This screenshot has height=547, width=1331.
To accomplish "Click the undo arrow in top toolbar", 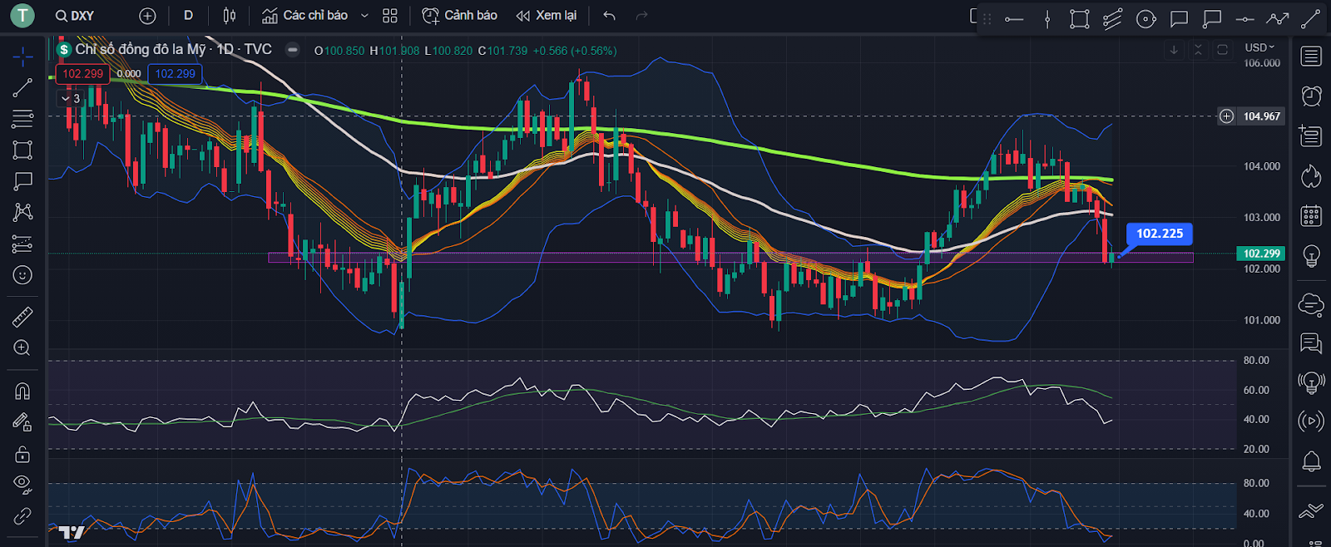I will click(x=610, y=16).
